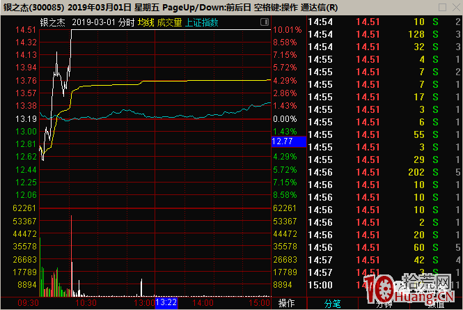Viewport: 463px width, 310px height.
Task: Click the 10:30 time axis label
Action: (86, 303)
